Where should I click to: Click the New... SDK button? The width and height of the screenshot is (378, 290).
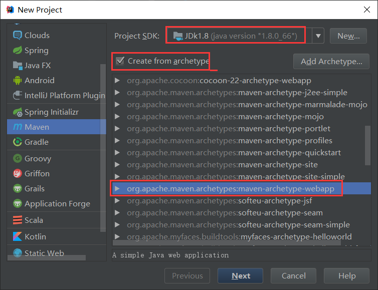coord(348,36)
